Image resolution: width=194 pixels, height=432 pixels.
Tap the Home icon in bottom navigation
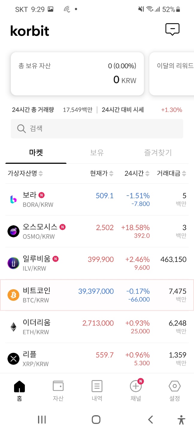19,386
